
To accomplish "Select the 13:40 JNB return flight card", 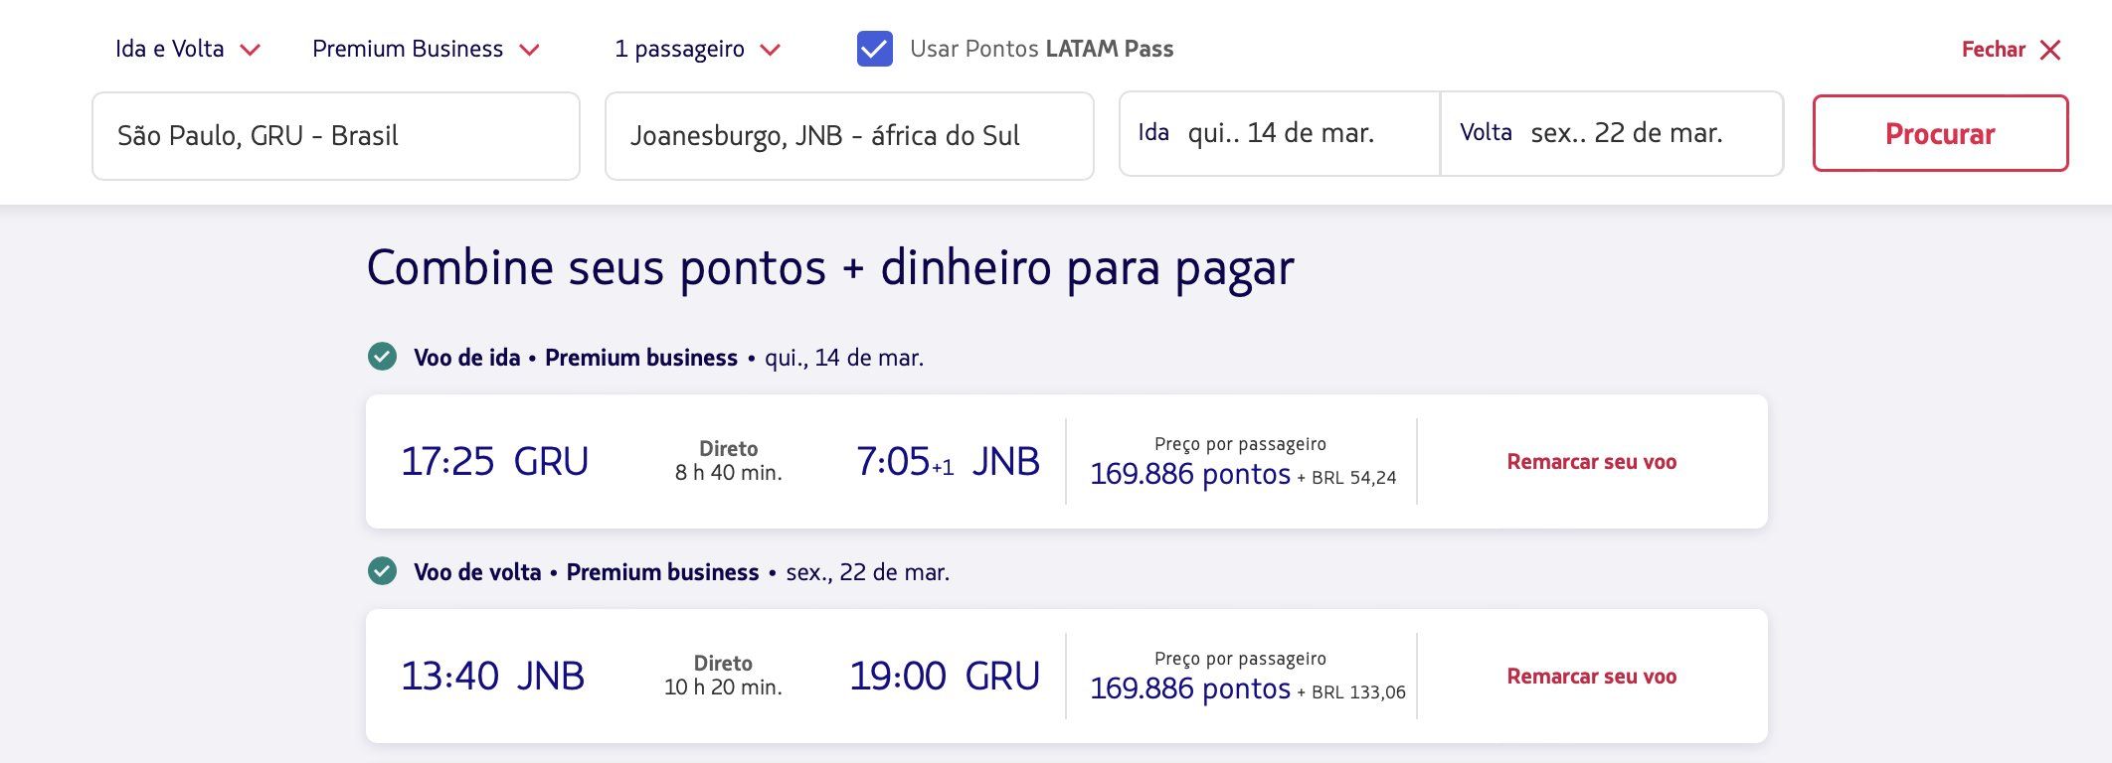I will (716, 677).
